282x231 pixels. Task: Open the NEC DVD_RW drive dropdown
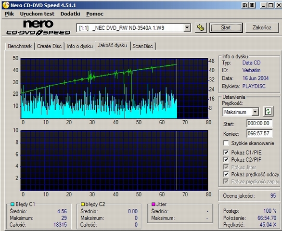[x=187, y=28]
